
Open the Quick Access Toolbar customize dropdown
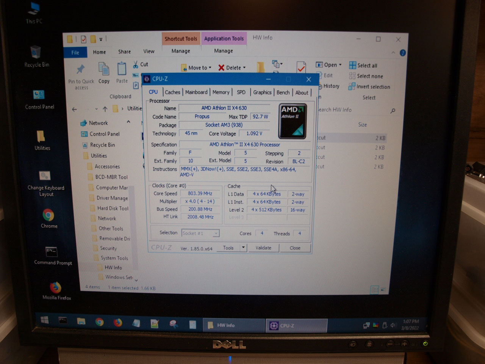(101, 39)
